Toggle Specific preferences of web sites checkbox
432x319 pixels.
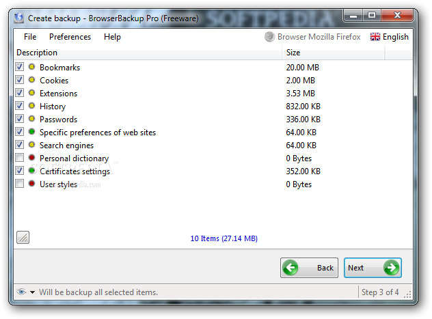tap(19, 132)
